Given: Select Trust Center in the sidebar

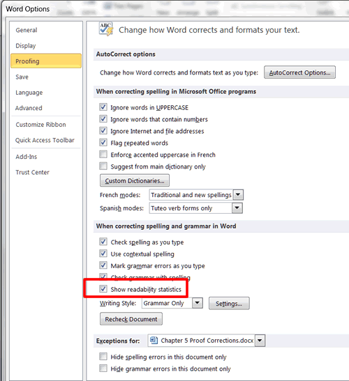Looking at the screenshot, I should click(x=32, y=172).
